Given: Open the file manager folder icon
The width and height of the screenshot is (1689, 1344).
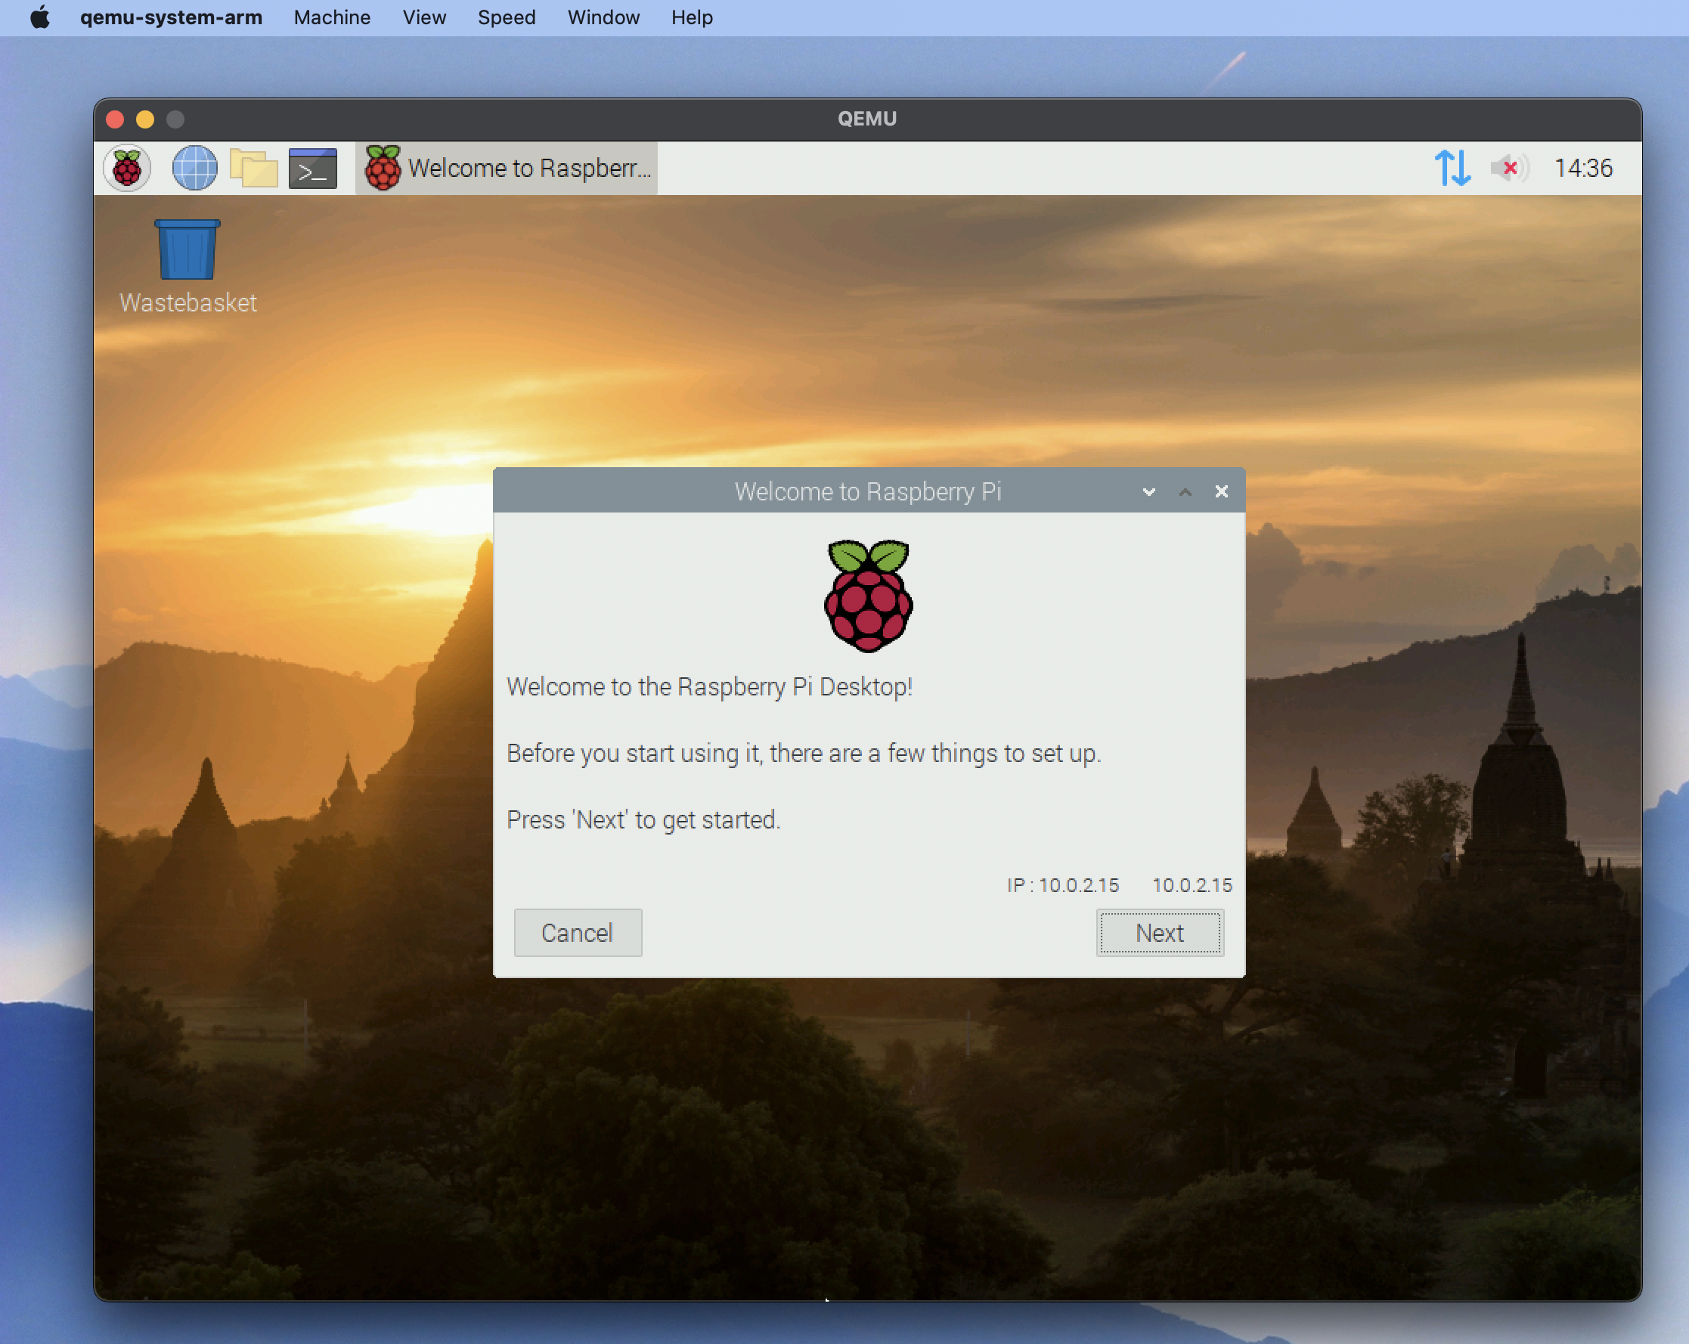Looking at the screenshot, I should 251,167.
